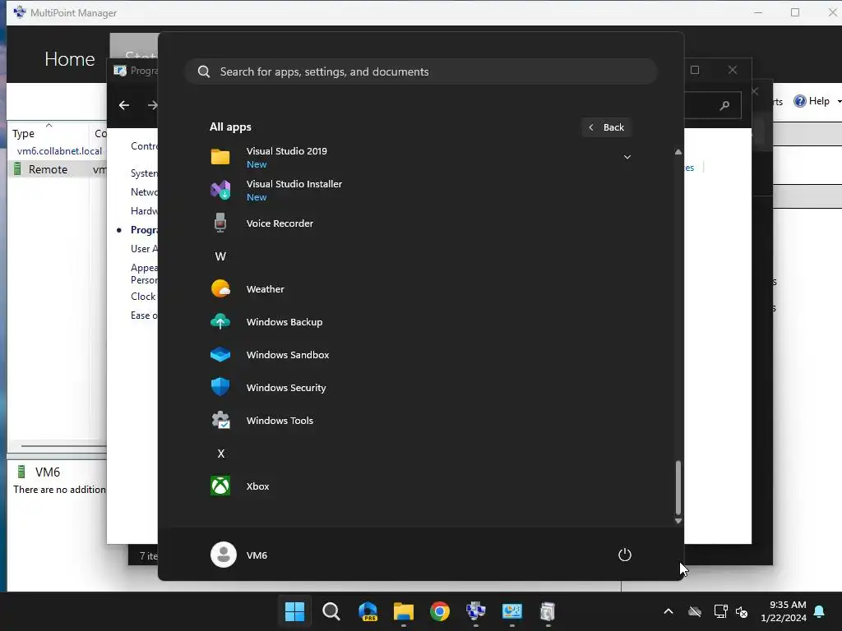Click the muted volume tray icon

743,611
